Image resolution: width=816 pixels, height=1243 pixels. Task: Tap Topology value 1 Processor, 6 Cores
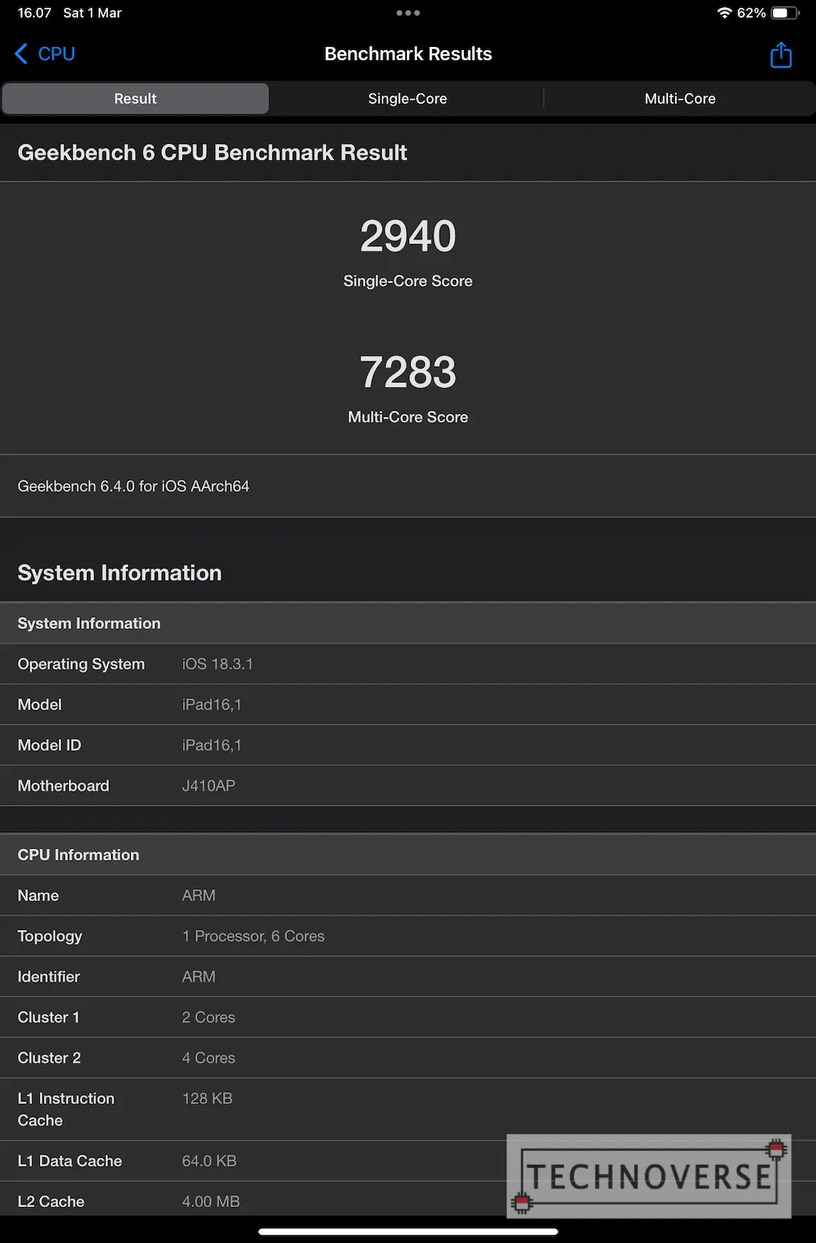(253, 936)
